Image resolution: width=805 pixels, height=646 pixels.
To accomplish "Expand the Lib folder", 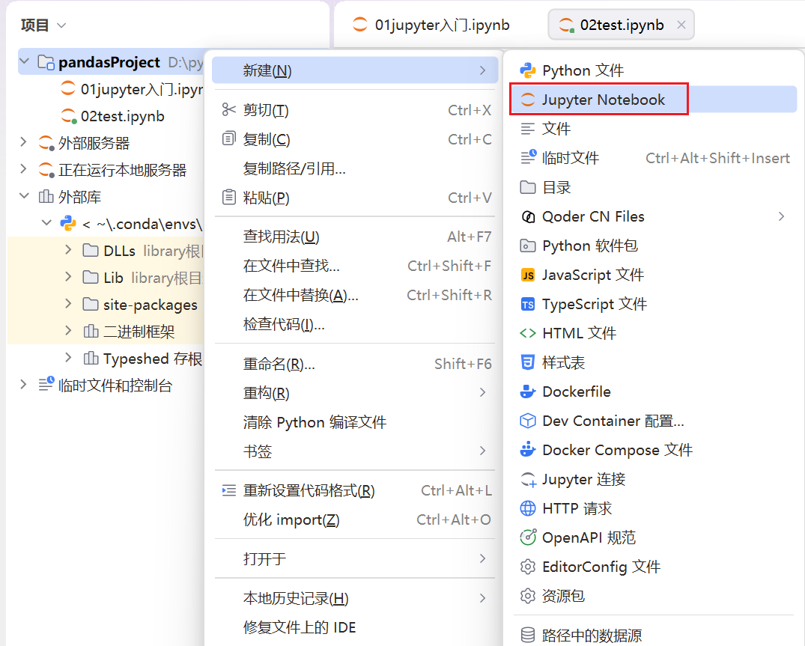I will click(68, 277).
